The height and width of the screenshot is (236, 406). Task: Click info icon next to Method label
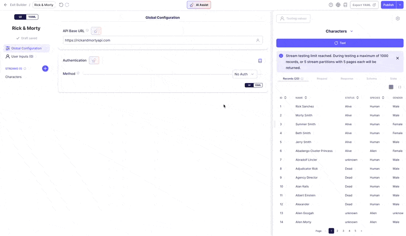(x=78, y=73)
